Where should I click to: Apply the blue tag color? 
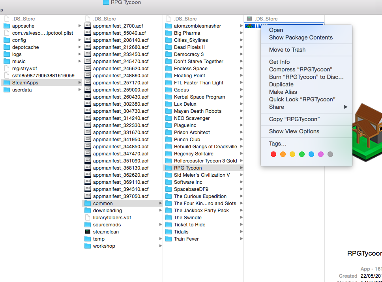(311, 154)
